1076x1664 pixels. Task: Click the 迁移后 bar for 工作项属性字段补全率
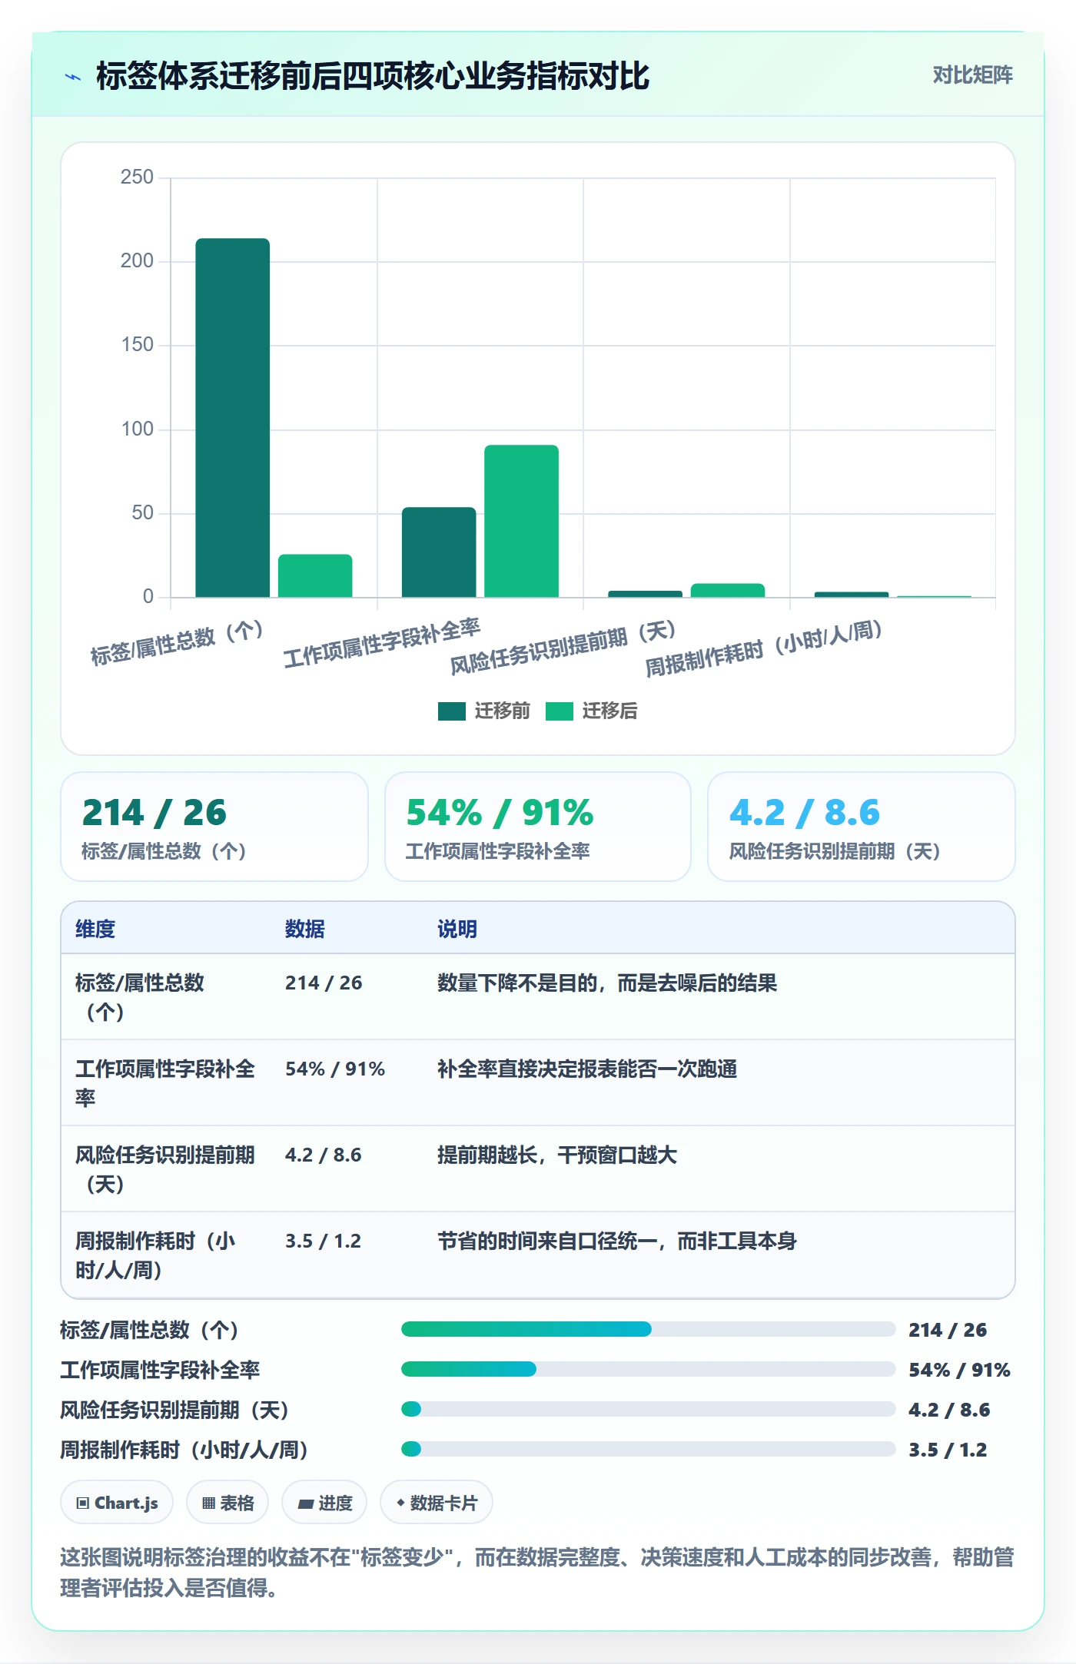click(x=521, y=521)
